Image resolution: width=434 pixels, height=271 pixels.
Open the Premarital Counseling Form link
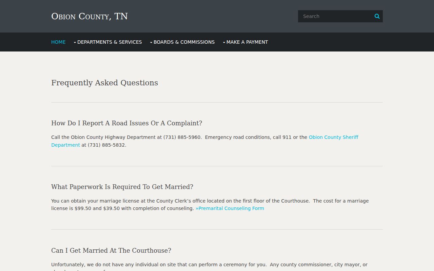coord(230,208)
